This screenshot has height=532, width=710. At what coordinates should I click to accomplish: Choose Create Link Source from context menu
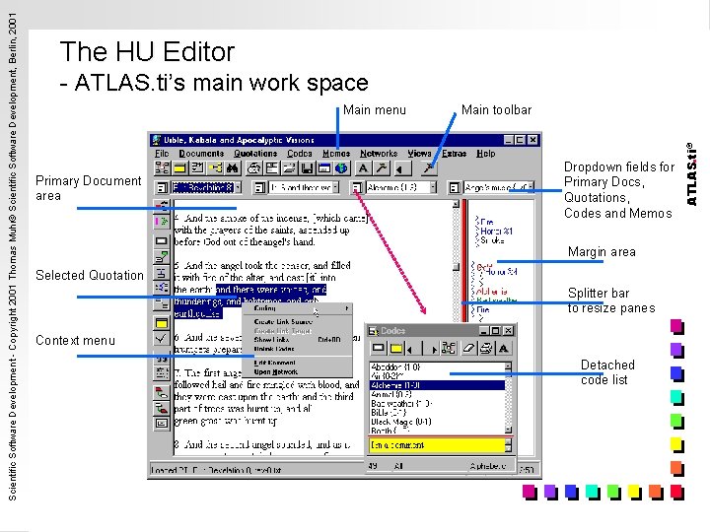click(297, 321)
